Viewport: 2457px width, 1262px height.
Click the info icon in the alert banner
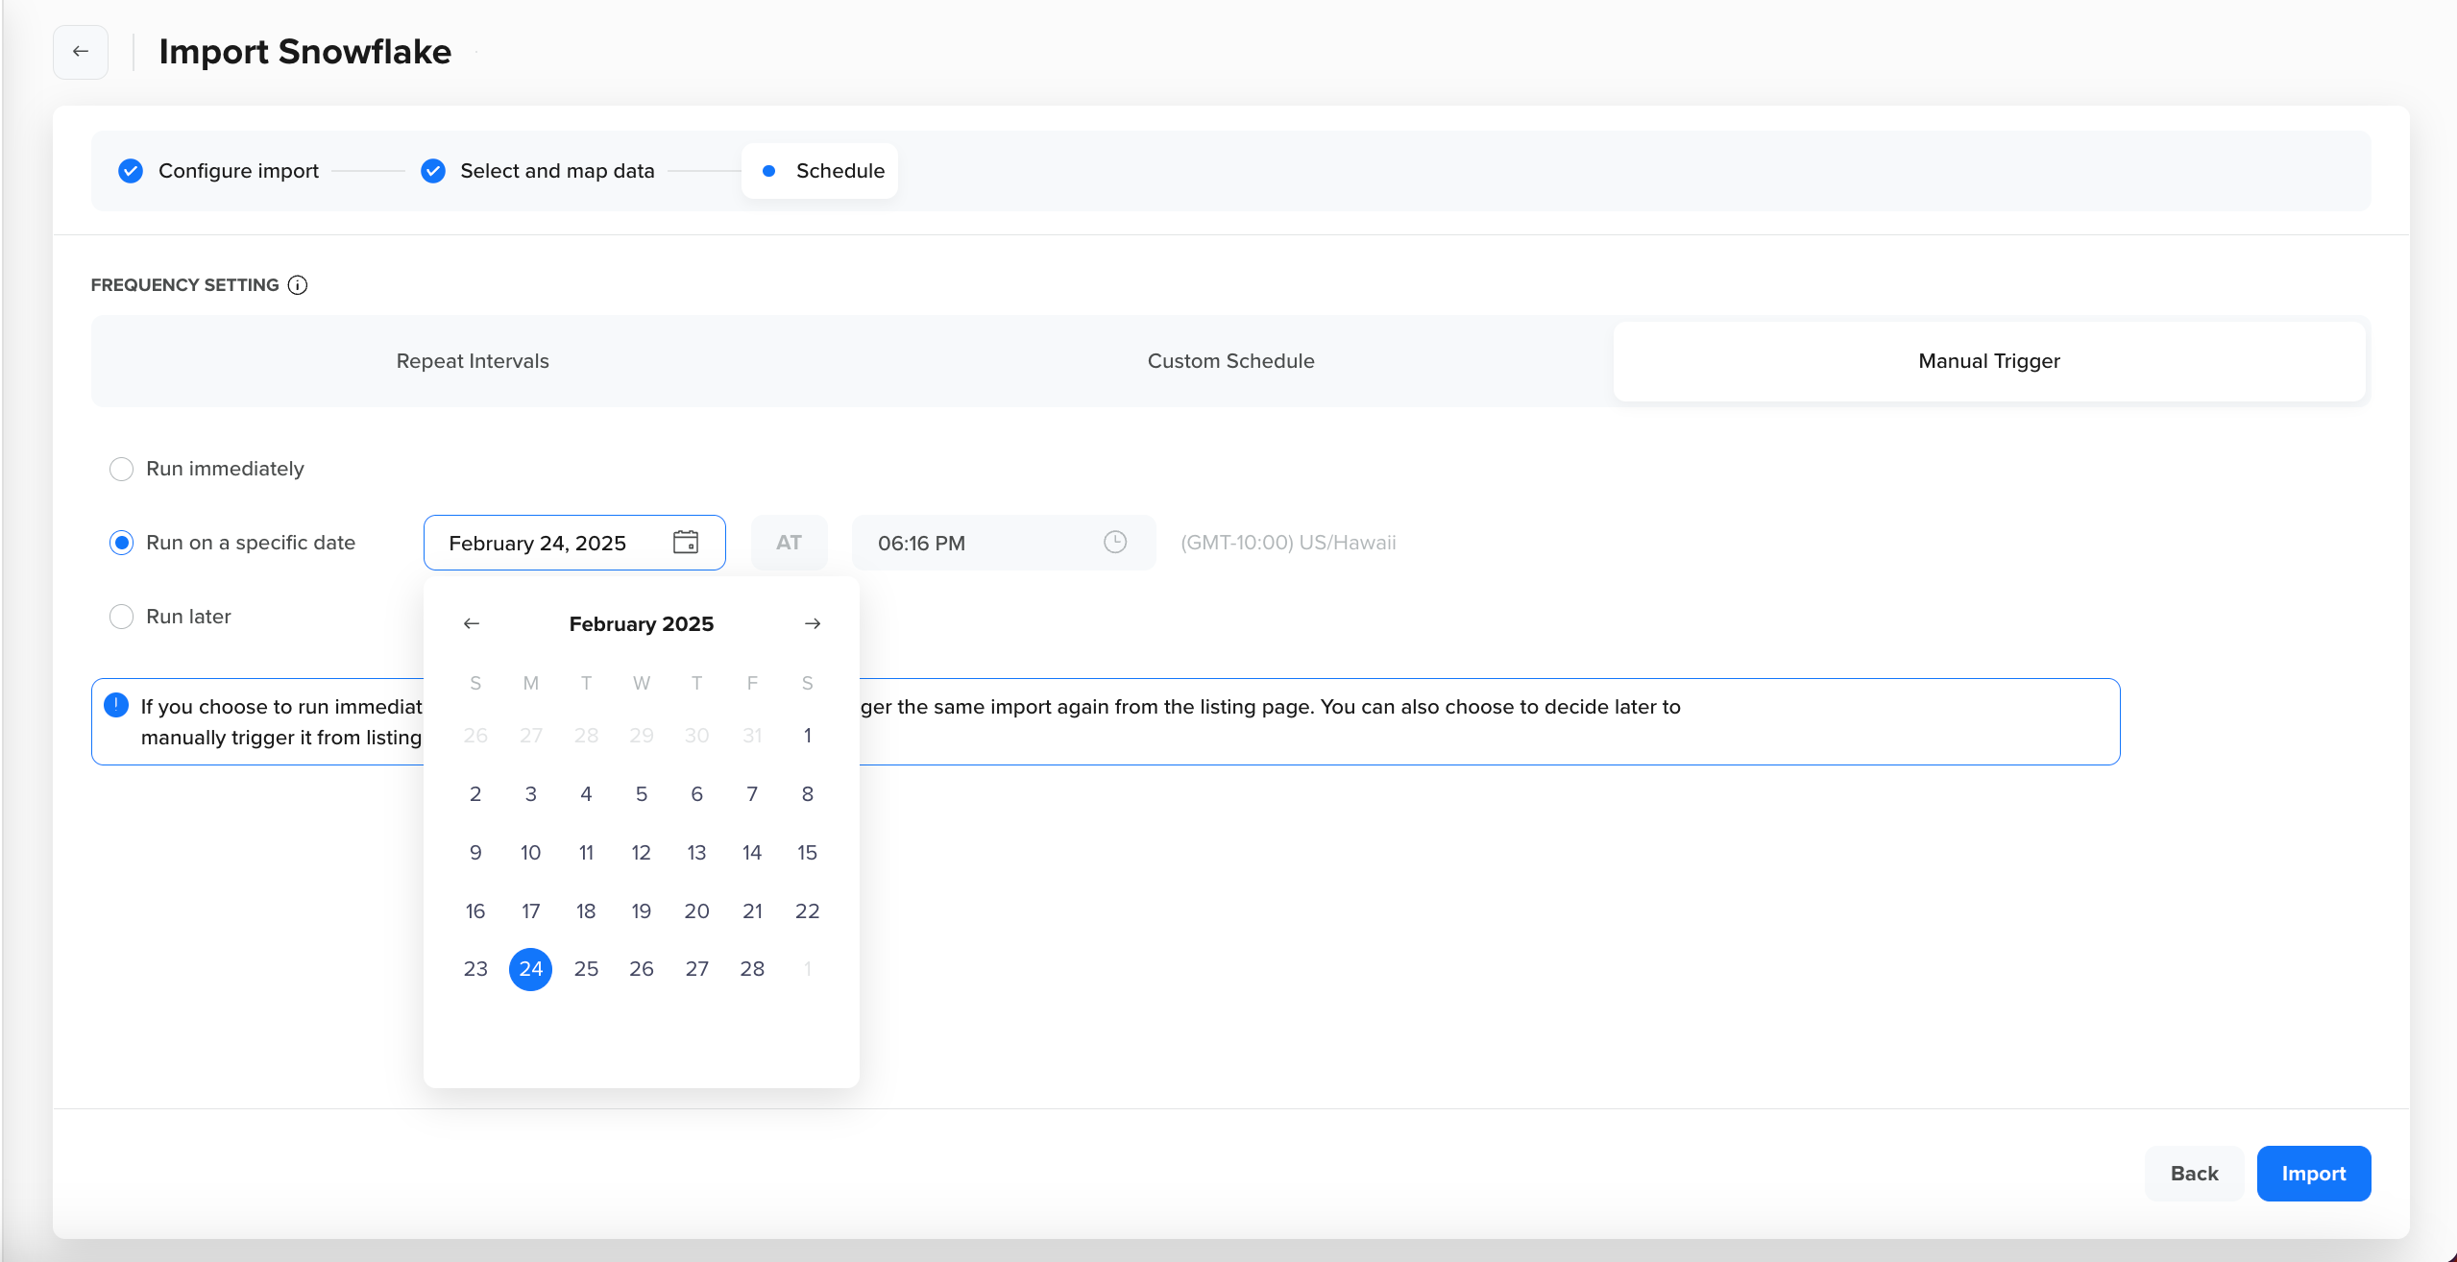pyautogui.click(x=116, y=704)
